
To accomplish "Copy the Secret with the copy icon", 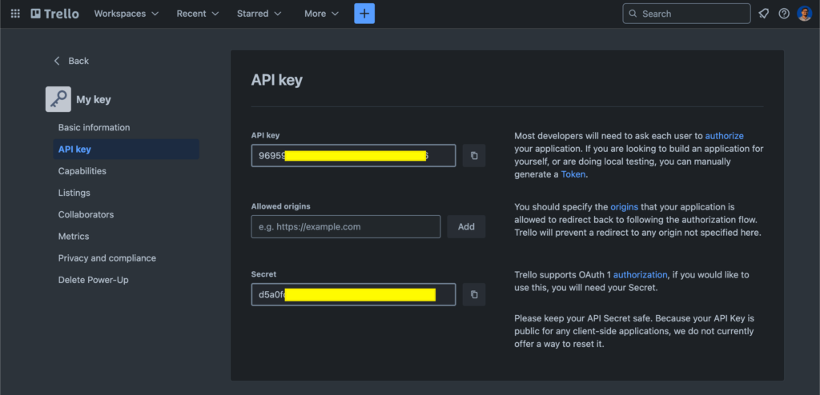I will pos(474,295).
